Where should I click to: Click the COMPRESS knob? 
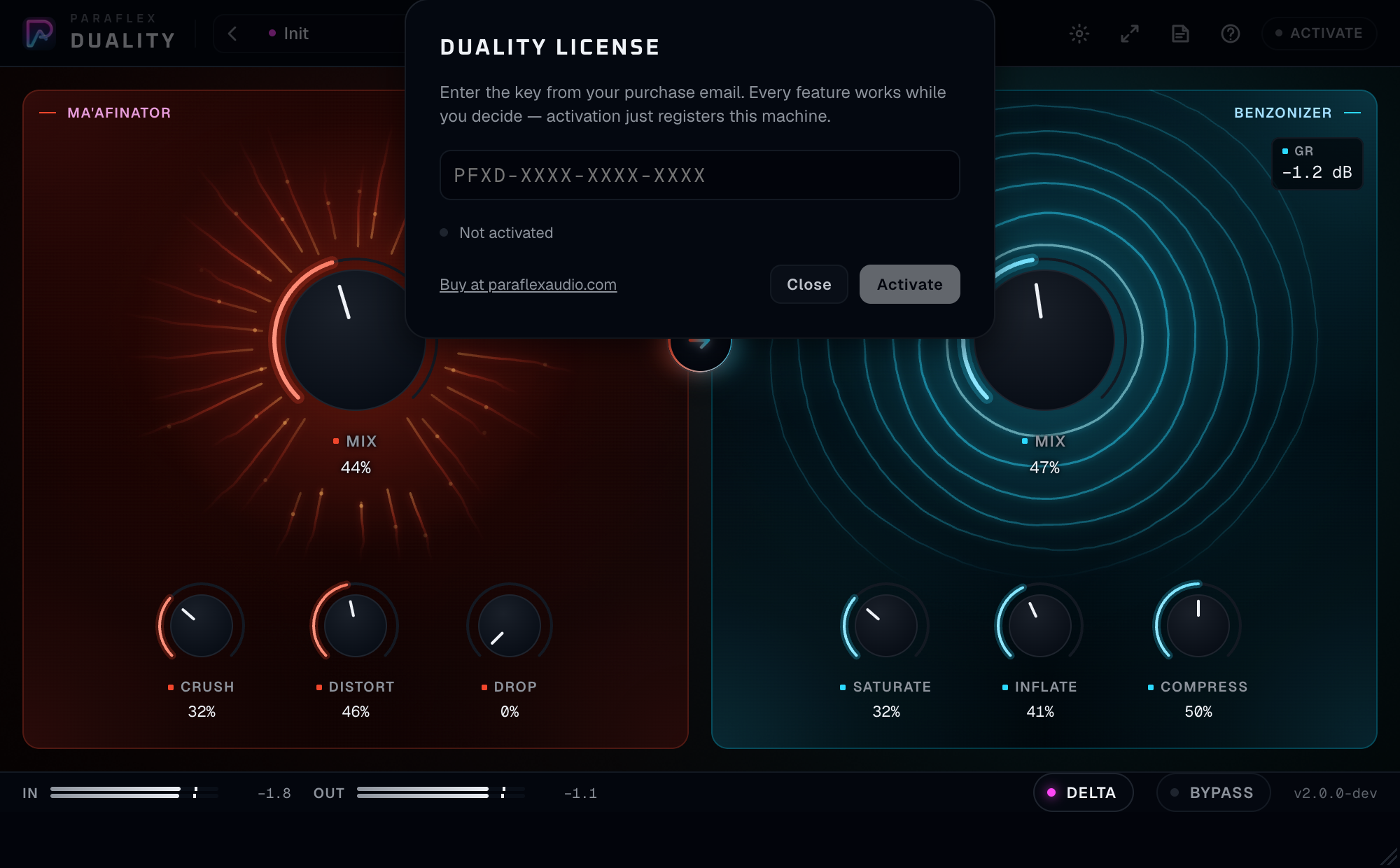click(x=1198, y=625)
